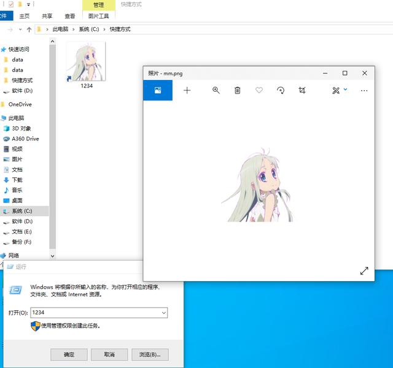
Task: Open 快捷方式 folder in quick access
Action: coord(22,81)
